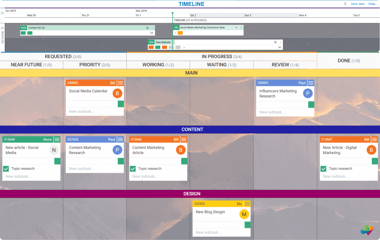Open Bill's avatar on the Content Marketing Article card
This screenshot has width=380, height=240.
[x=181, y=150]
